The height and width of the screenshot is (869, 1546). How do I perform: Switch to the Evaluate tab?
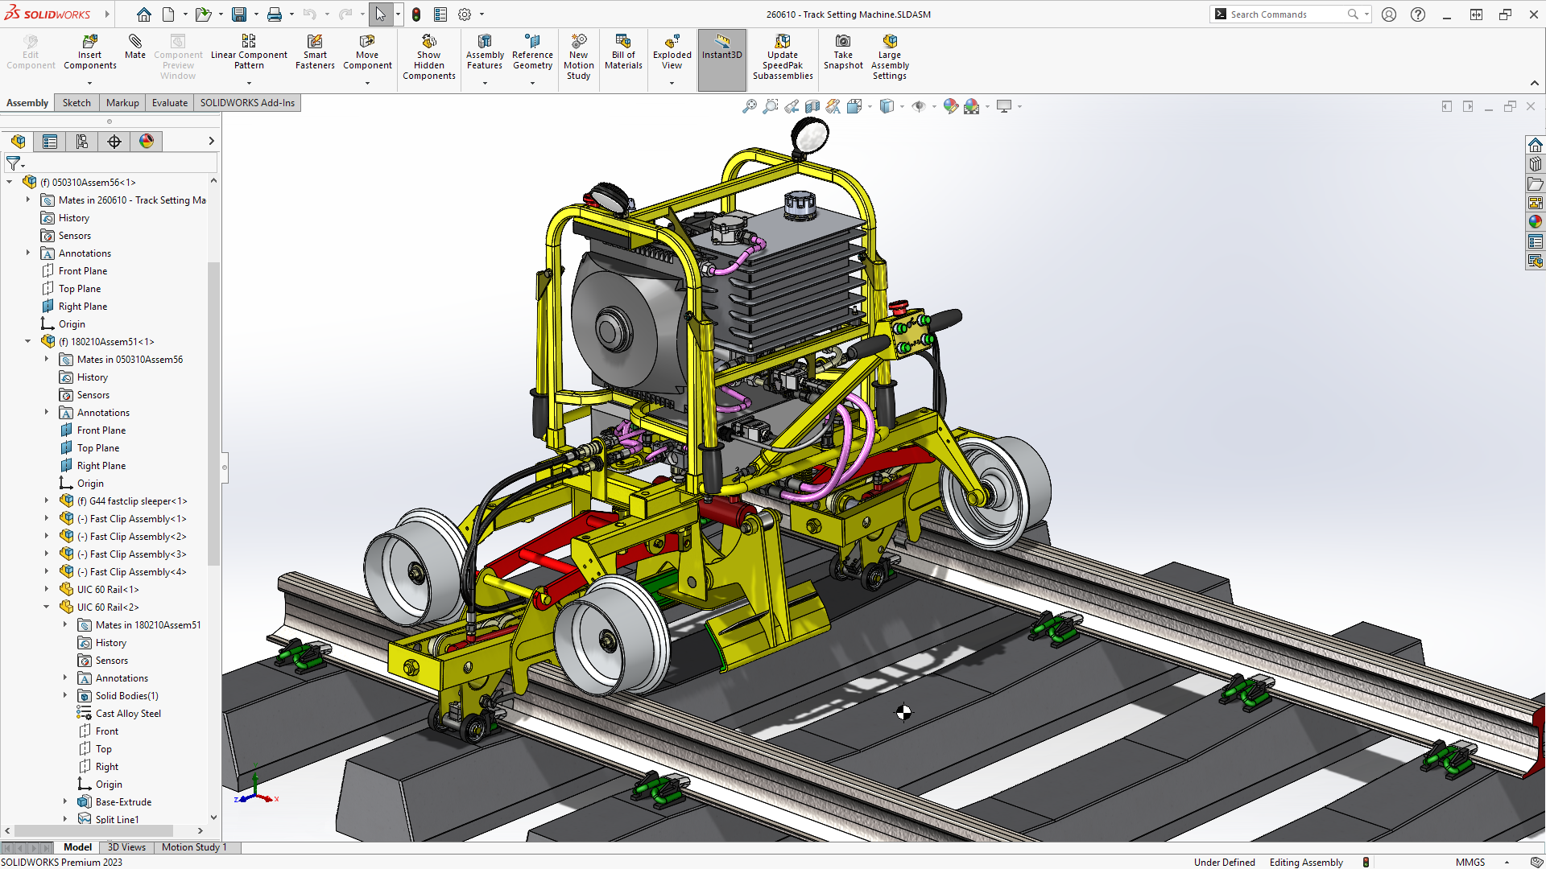[169, 102]
